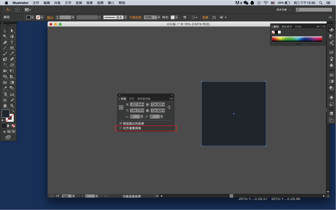Open the stroke weight dropdown

pyautogui.click(x=73, y=17)
